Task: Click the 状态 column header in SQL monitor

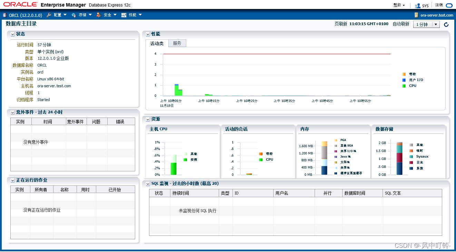Action: coord(160,193)
